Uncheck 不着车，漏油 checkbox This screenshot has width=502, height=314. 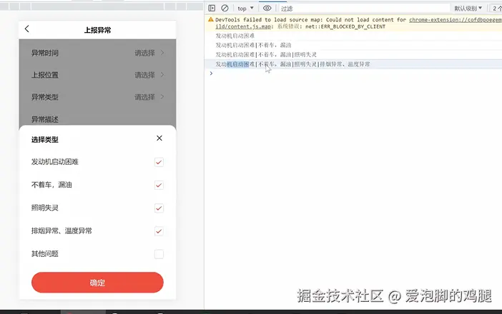[x=159, y=186]
